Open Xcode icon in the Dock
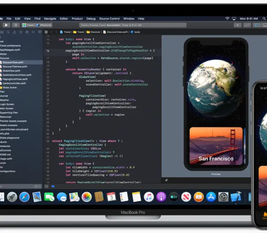 (236, 197)
